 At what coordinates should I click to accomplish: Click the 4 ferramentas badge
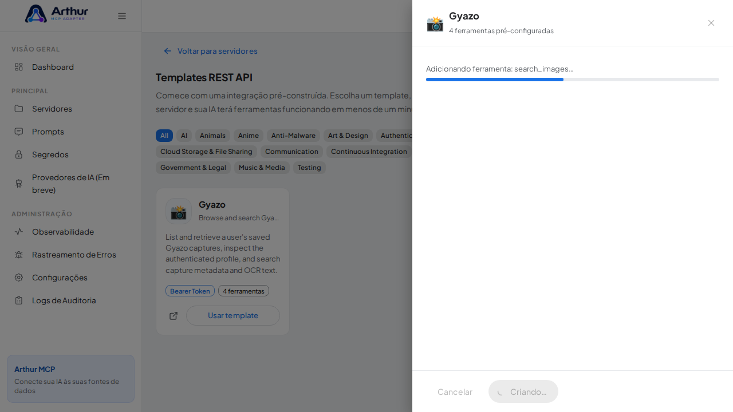click(243, 291)
